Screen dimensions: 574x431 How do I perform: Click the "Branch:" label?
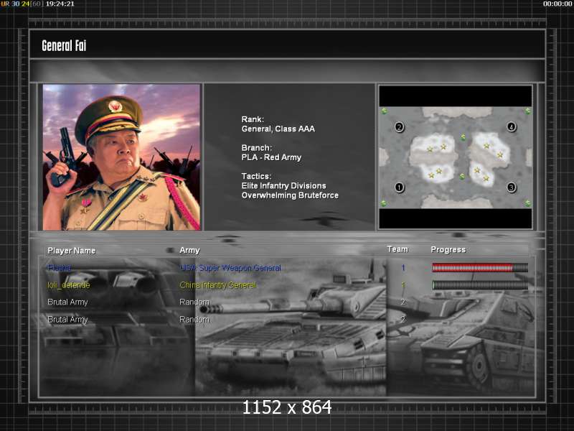[x=257, y=148]
